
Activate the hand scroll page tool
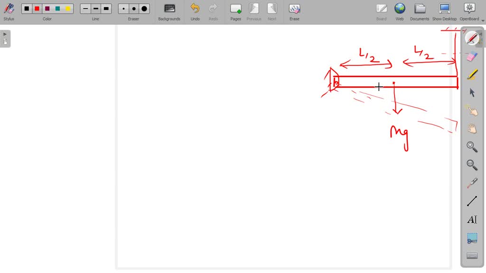point(472,128)
